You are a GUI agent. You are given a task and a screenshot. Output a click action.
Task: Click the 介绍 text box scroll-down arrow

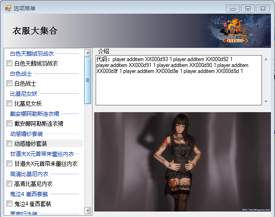(x=266, y=102)
